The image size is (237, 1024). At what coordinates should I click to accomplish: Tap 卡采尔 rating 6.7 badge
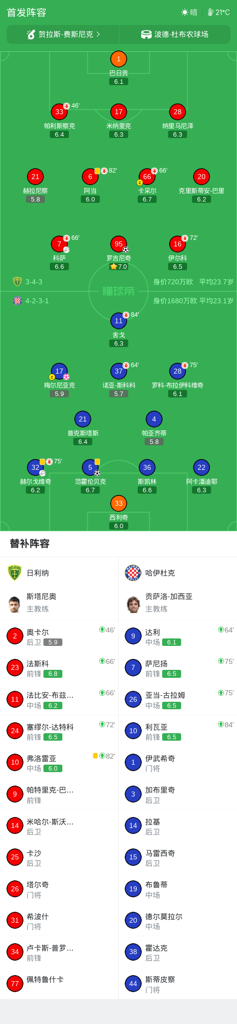click(147, 199)
